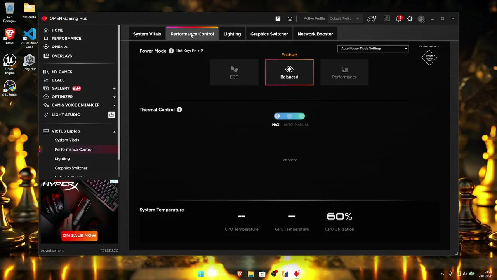Select Lighting under VICTUS Laptop
This screenshot has height=280, width=497.
[x=62, y=159]
